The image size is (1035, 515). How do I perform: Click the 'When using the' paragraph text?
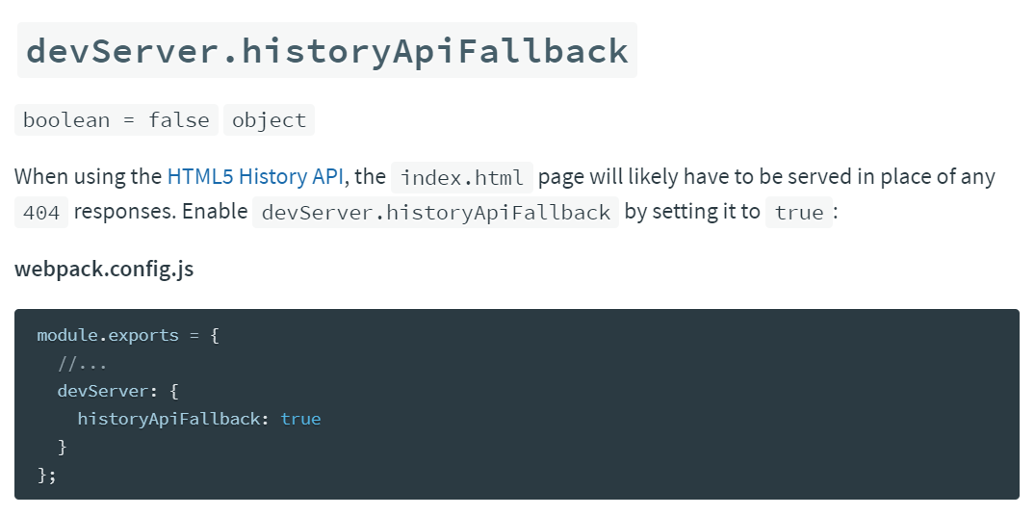tap(88, 176)
